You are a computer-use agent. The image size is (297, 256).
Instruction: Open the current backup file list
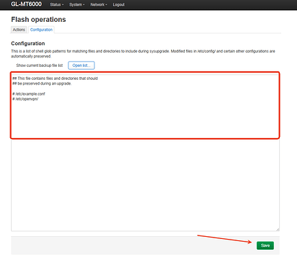point(81,66)
